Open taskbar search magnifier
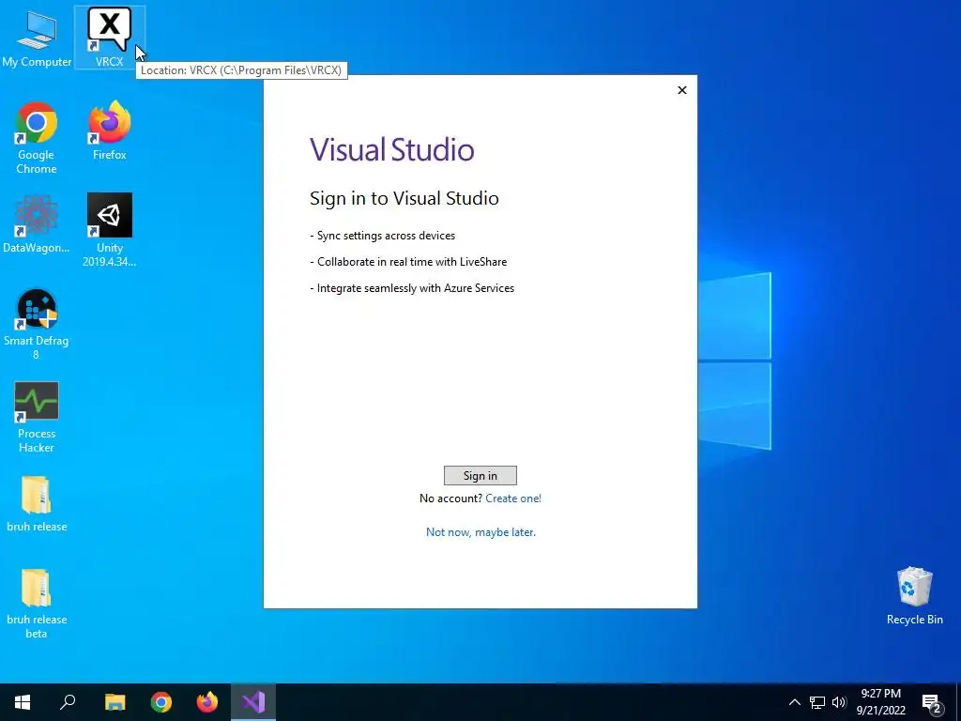The image size is (961, 721). (68, 702)
